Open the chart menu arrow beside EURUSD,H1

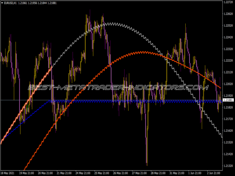pyautogui.click(x=2, y=3)
